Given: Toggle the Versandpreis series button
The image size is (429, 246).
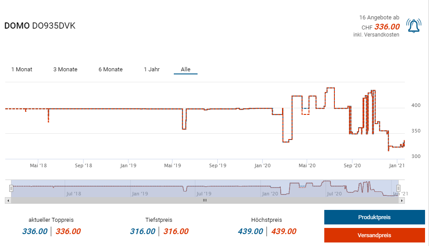Looking at the screenshot, I should click(374, 235).
